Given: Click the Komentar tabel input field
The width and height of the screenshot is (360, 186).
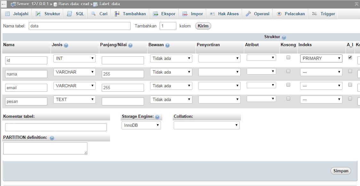Looking at the screenshot, I should tap(56, 127).
